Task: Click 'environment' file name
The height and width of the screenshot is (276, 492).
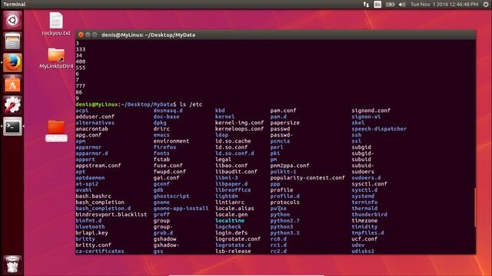Action: pyautogui.click(x=171, y=141)
